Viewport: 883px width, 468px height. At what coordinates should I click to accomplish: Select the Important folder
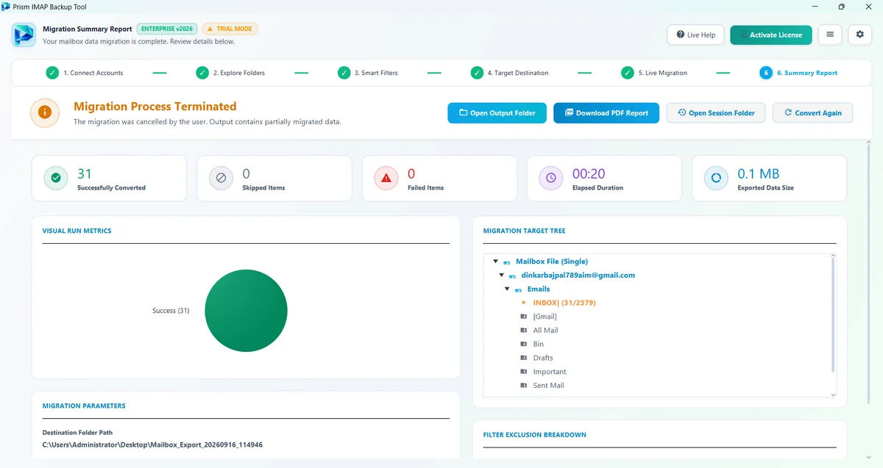tap(549, 372)
